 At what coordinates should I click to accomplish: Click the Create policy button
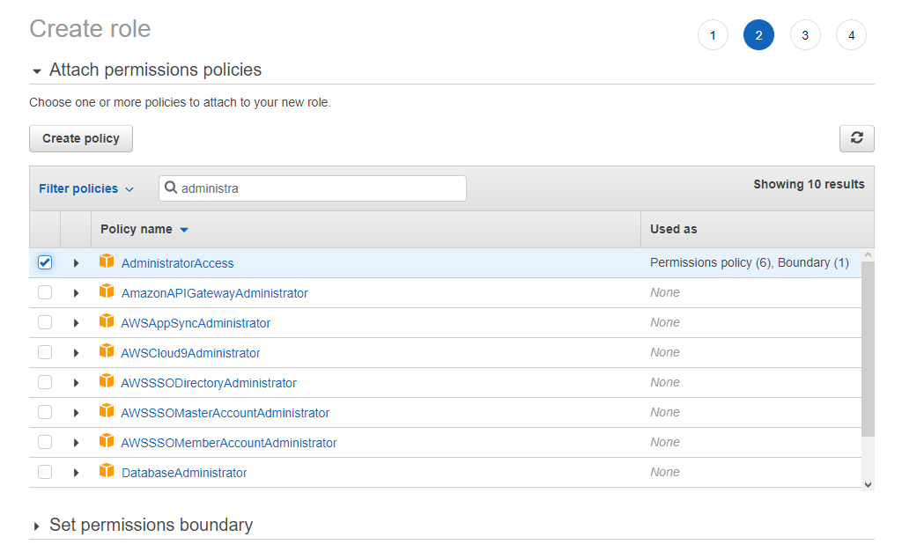coord(81,138)
